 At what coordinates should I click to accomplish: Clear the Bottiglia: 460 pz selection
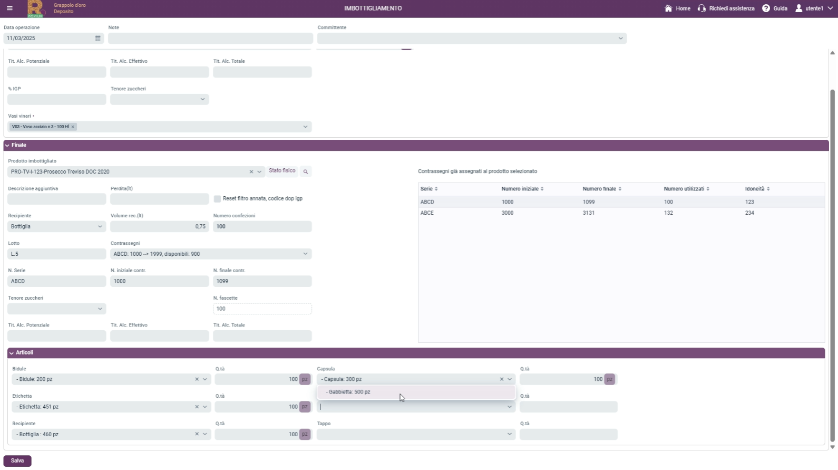tap(197, 434)
